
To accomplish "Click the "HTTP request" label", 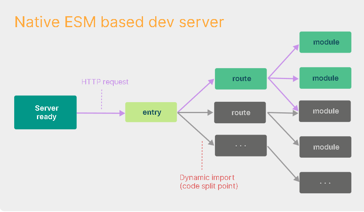I will pyautogui.click(x=105, y=82).
